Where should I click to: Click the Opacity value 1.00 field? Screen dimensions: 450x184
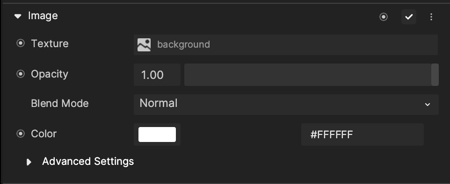[157, 75]
